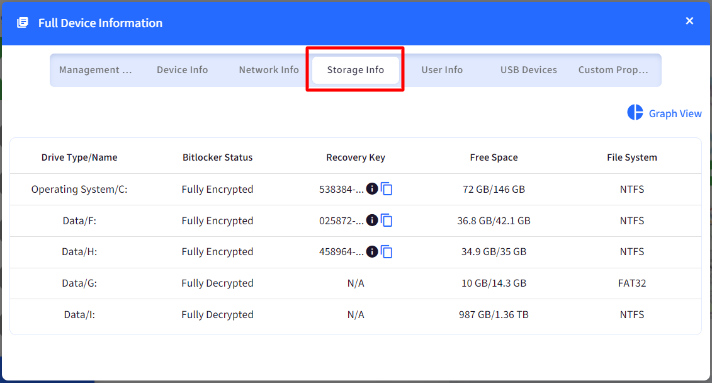The image size is (712, 383).
Task: Click the info icon for Data/F: recovery key
Action: coord(372,220)
